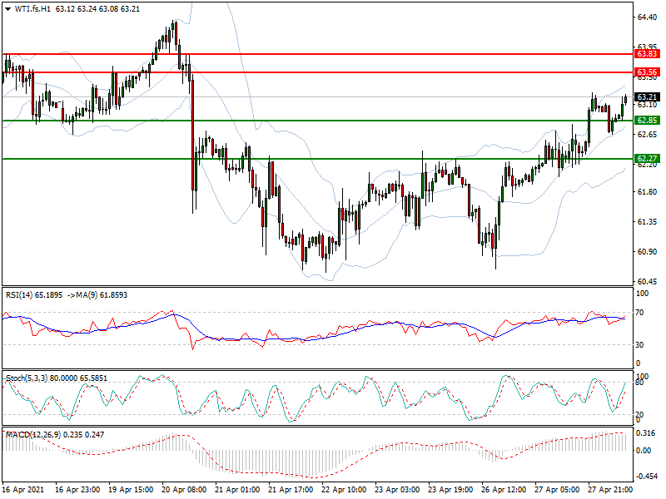666x499 pixels.
Task: Click the 63.21 current price tag
Action: (647, 97)
